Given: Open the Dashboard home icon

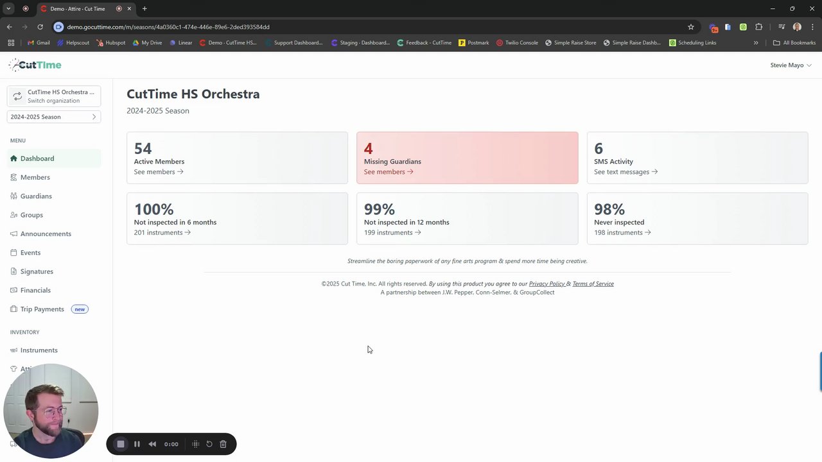Looking at the screenshot, I should point(13,158).
